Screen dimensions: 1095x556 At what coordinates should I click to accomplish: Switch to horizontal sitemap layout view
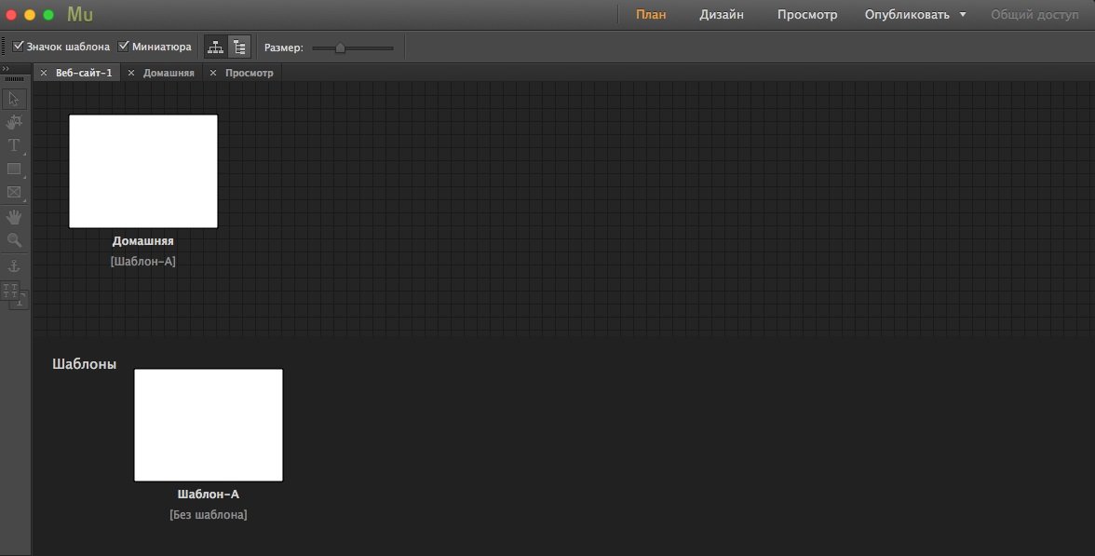[x=215, y=47]
